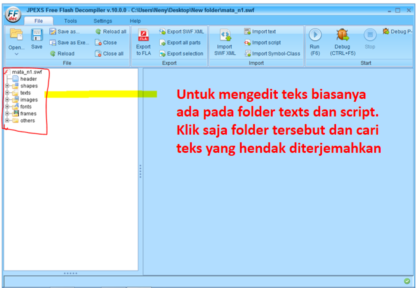Image resolution: width=417 pixels, height=288 pixels.
Task: Open the Tools ribbon tab
Action: [70, 21]
